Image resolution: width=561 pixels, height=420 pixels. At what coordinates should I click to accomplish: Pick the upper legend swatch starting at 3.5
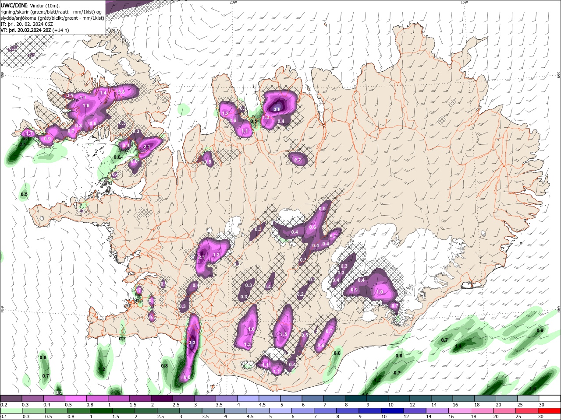(226, 399)
